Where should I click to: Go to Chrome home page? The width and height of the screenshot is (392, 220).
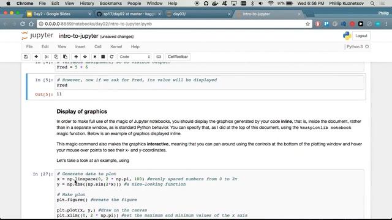coord(31,24)
